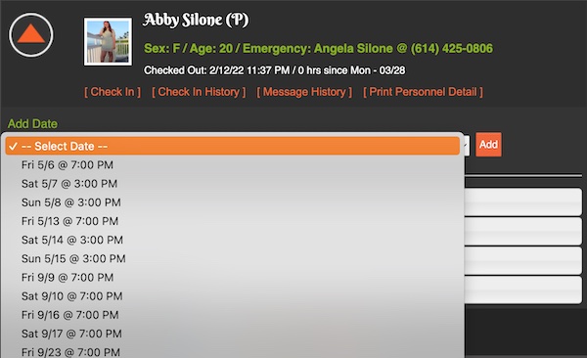
Task: Click the Check In link
Action: pos(113,92)
